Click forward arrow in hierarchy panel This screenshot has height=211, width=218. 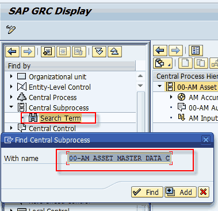[175, 51]
